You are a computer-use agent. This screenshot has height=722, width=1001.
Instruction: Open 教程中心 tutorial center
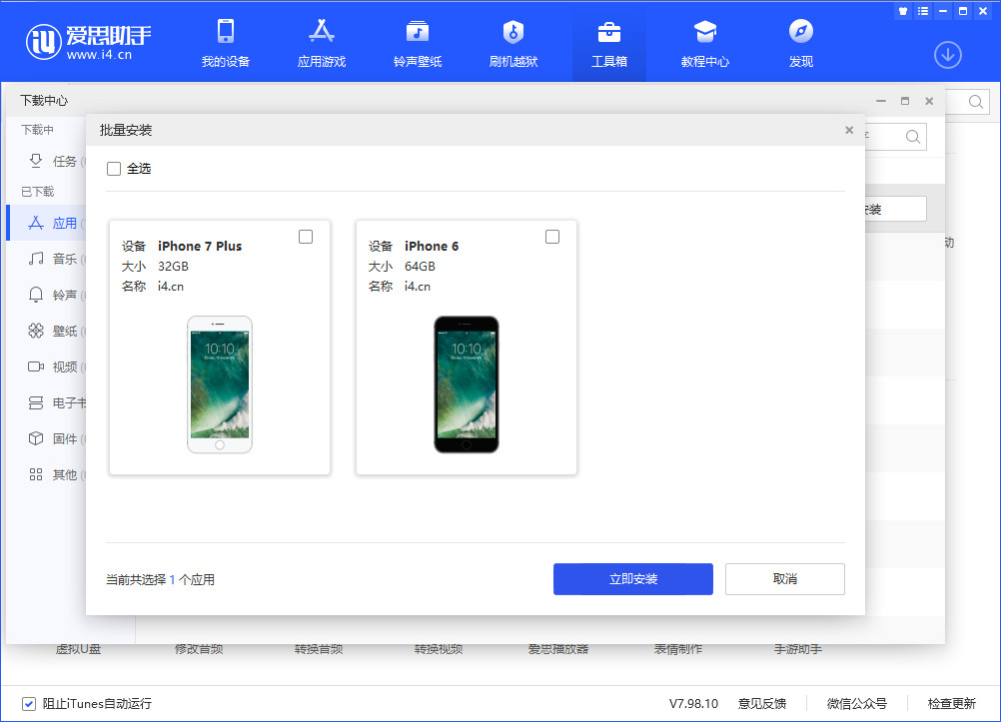(704, 43)
